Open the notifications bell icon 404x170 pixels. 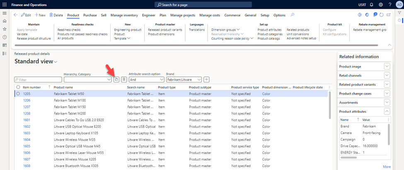tap(371, 5)
